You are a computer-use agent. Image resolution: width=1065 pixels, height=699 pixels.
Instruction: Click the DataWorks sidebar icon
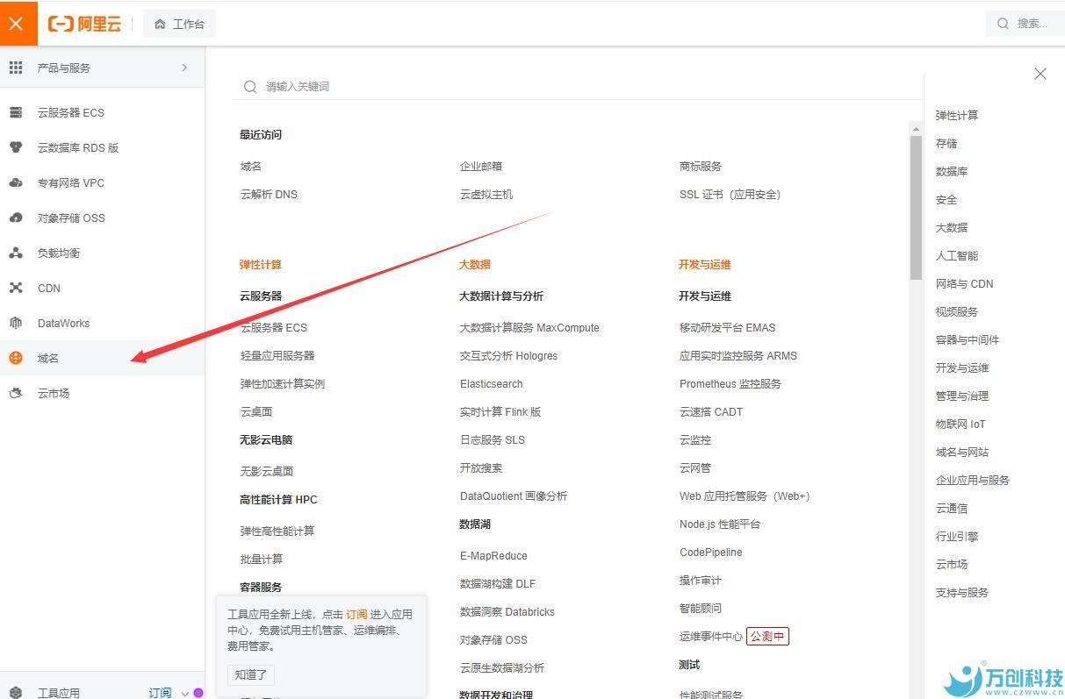[x=16, y=323]
